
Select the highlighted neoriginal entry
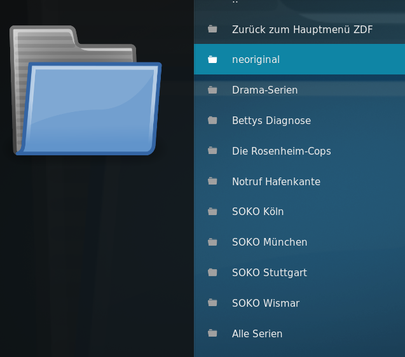299,59
